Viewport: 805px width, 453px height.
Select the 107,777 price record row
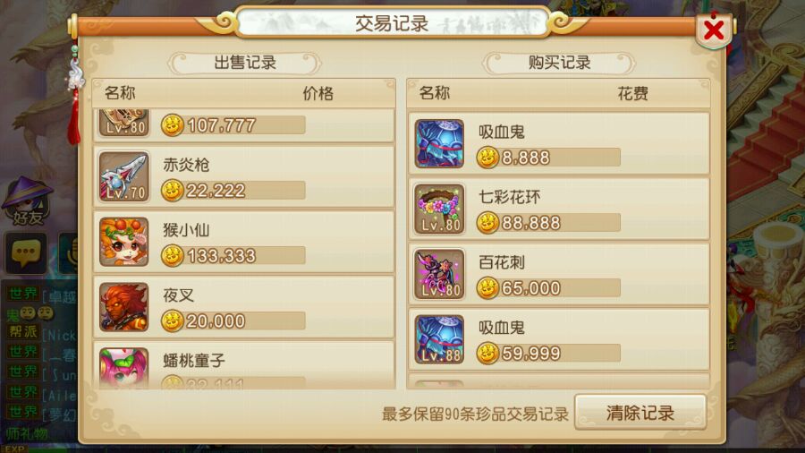pyautogui.click(x=244, y=124)
